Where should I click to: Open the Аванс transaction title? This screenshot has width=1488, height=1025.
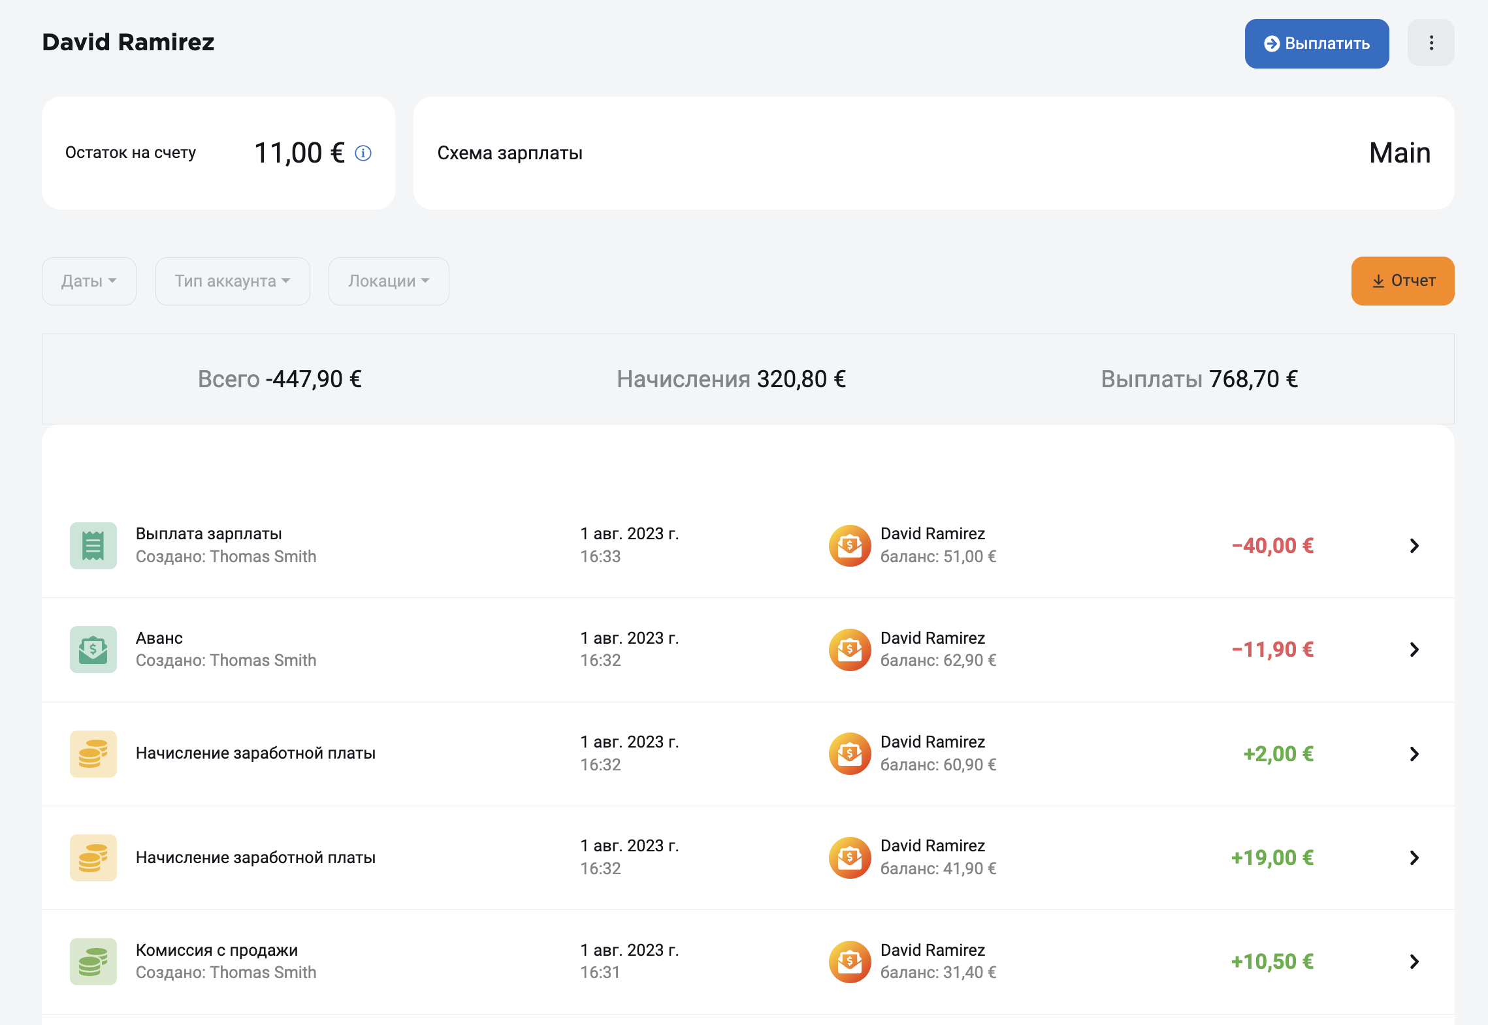pyautogui.click(x=159, y=638)
